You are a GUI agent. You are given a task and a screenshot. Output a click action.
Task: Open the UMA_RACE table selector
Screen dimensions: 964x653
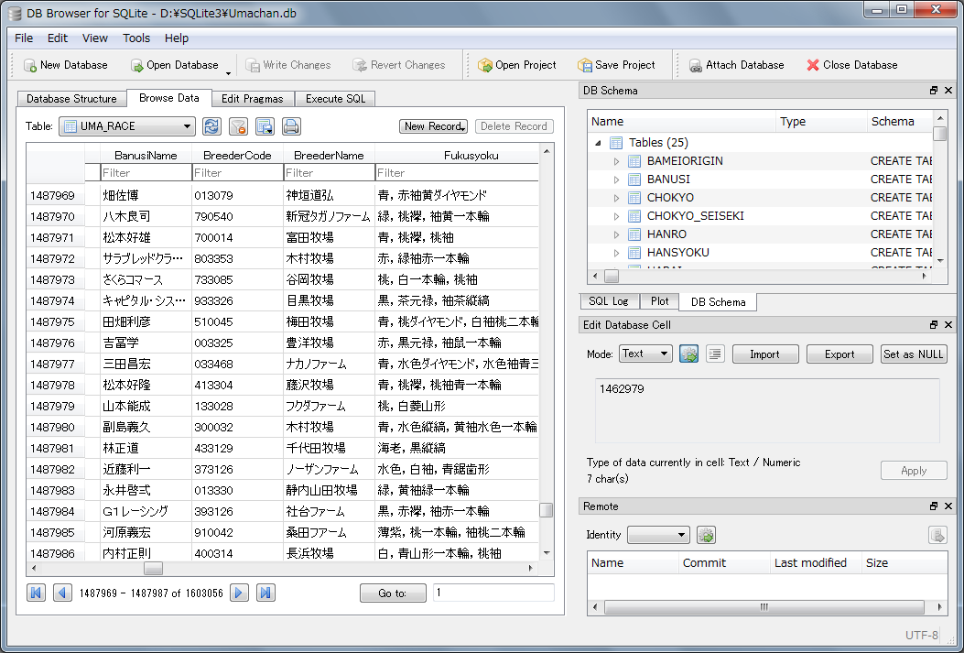pyautogui.click(x=127, y=126)
